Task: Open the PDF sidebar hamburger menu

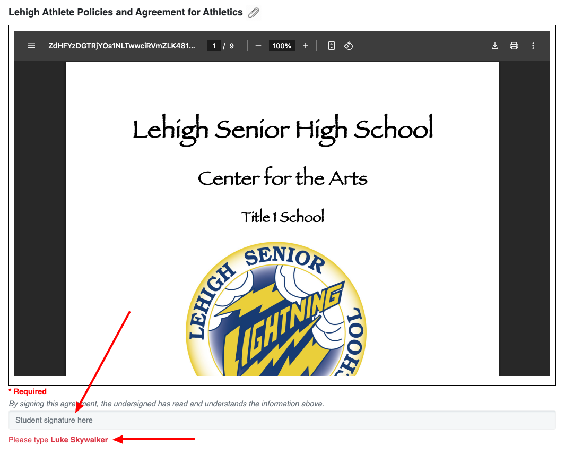Action: pos(31,46)
